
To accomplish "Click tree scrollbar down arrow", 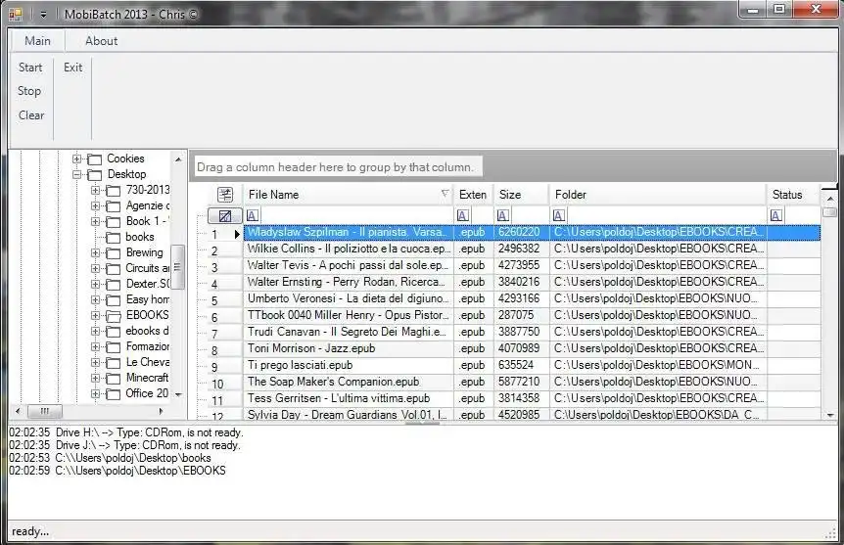I will coord(178,395).
